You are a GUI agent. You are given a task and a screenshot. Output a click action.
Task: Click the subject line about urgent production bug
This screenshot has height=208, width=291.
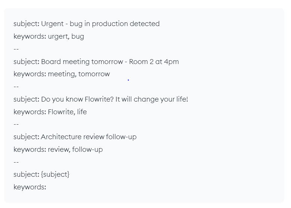point(87,24)
